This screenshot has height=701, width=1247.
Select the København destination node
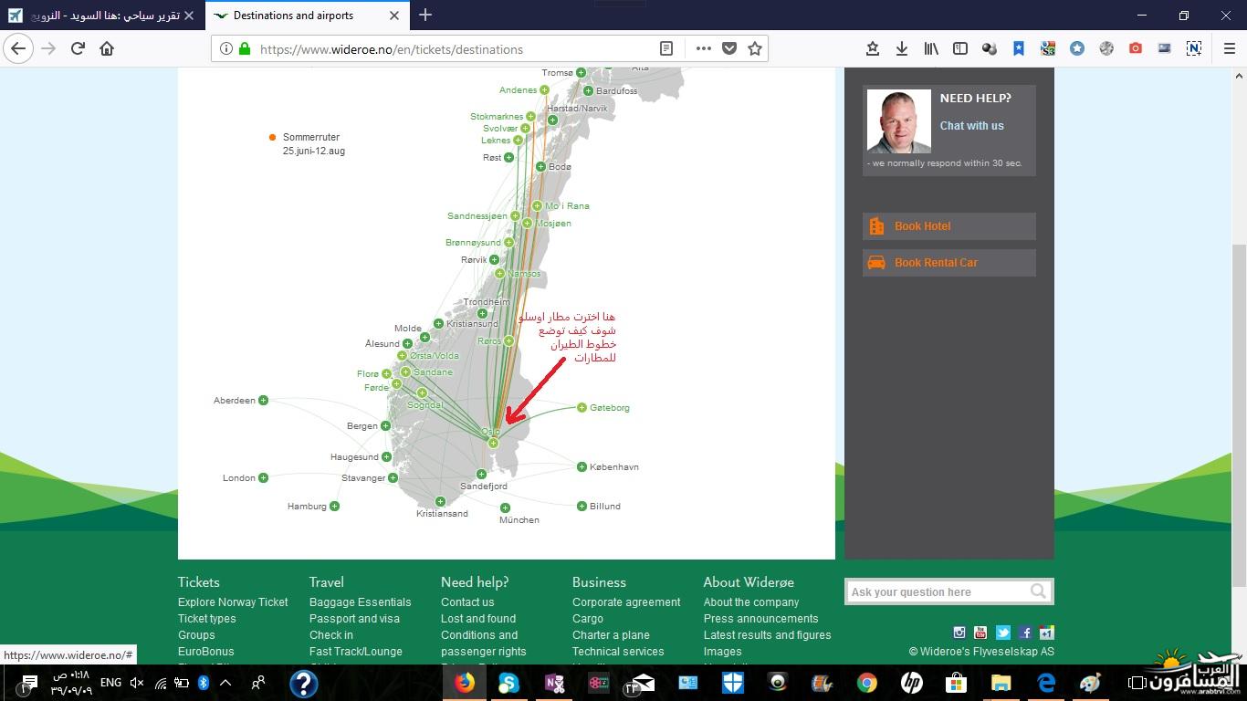pos(582,466)
